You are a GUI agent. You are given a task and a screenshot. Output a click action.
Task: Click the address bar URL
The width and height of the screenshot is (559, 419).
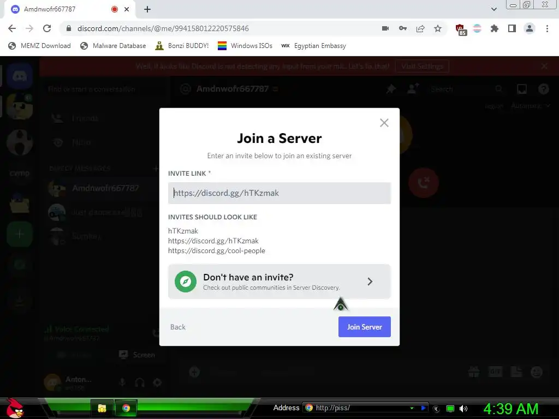tap(163, 28)
